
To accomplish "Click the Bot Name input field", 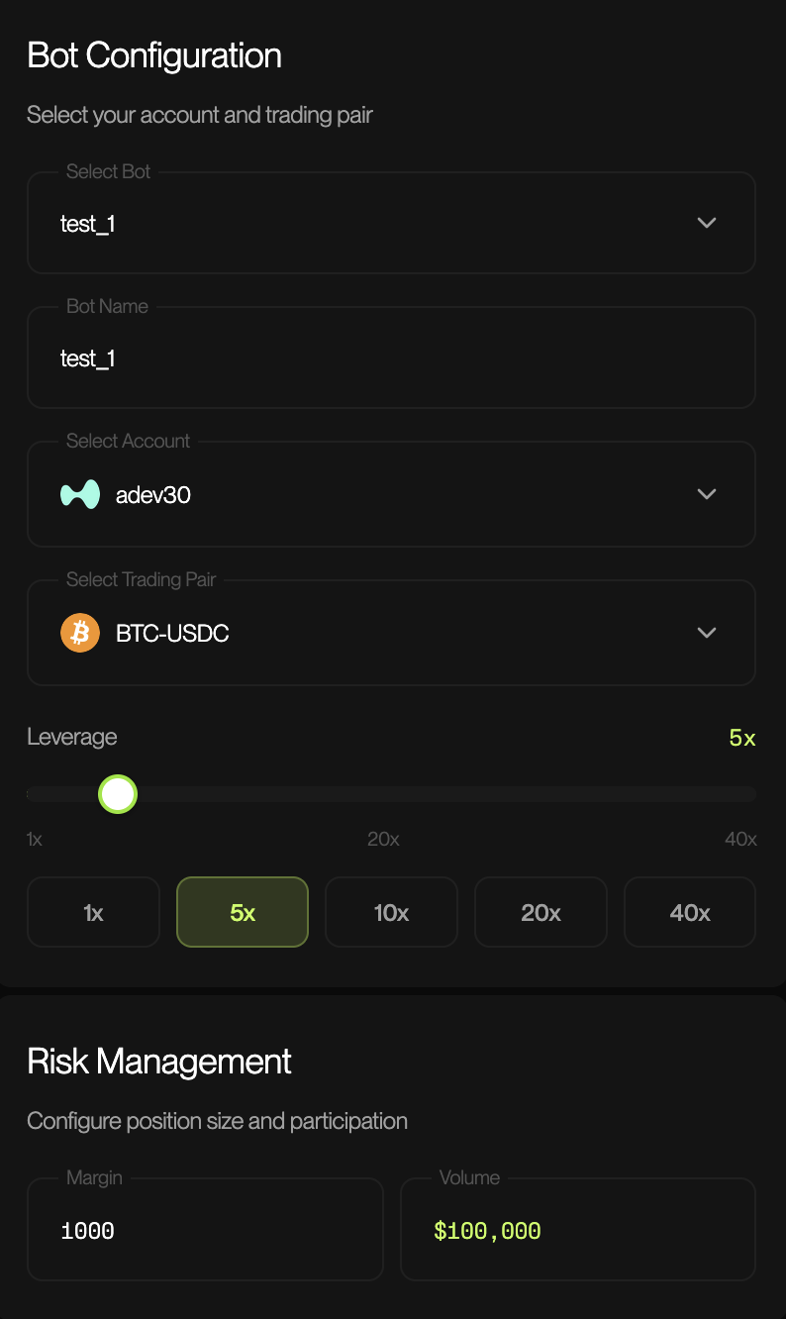I will pos(391,358).
